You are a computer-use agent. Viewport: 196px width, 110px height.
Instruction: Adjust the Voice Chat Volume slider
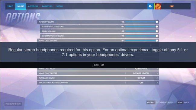[x=142, y=40]
